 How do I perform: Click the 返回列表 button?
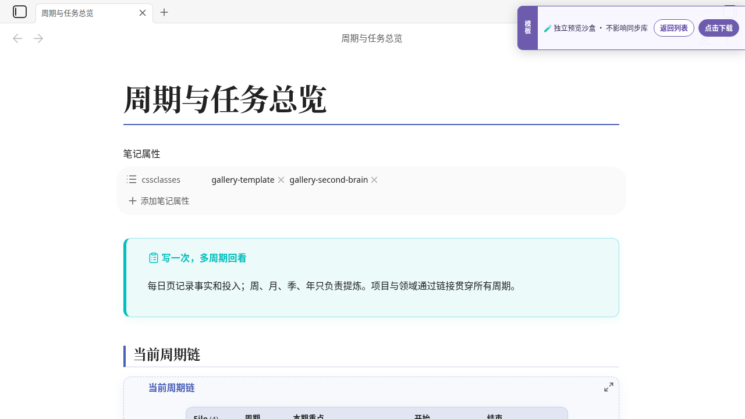(674, 28)
